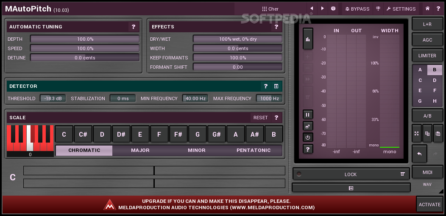Toggle note D# in scale

coord(121,134)
